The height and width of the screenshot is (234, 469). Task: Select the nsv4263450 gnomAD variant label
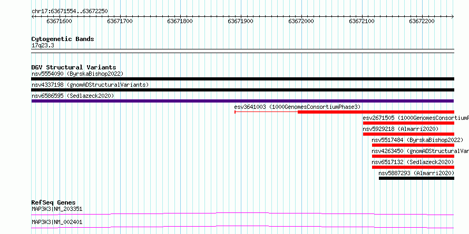click(x=420, y=151)
